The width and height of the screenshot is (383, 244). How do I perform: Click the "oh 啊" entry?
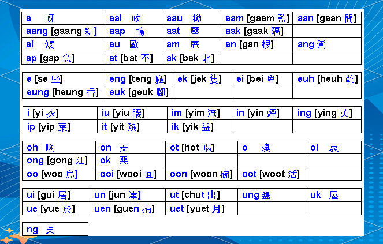pos(41,148)
